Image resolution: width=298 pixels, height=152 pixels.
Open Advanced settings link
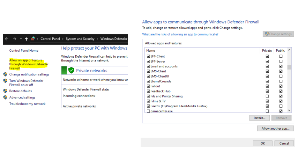pos(22,97)
